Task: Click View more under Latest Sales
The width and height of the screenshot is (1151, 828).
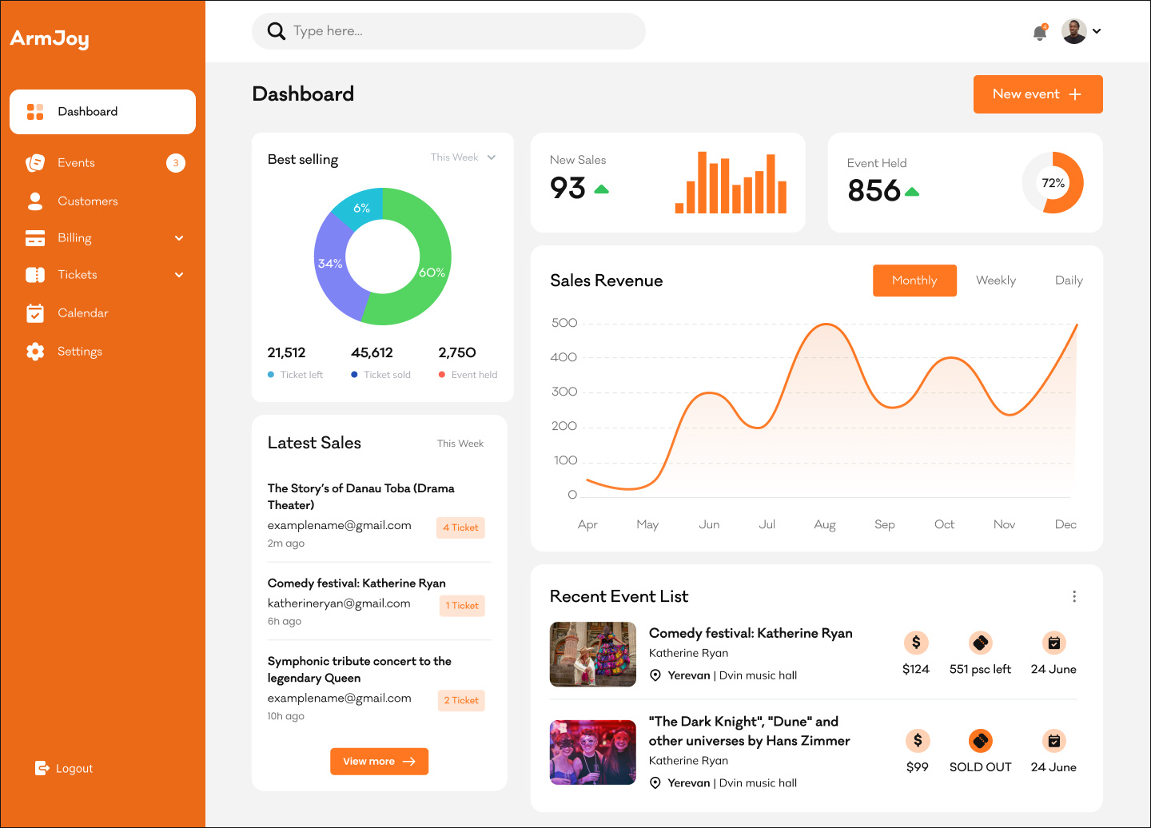Action: click(x=379, y=761)
